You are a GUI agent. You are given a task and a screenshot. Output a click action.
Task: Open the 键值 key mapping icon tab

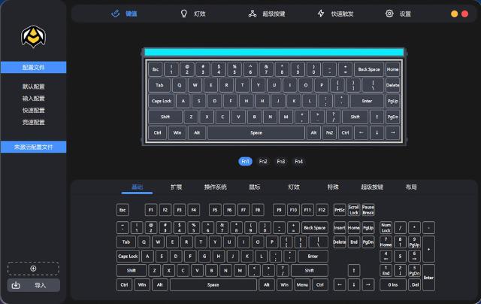click(115, 14)
